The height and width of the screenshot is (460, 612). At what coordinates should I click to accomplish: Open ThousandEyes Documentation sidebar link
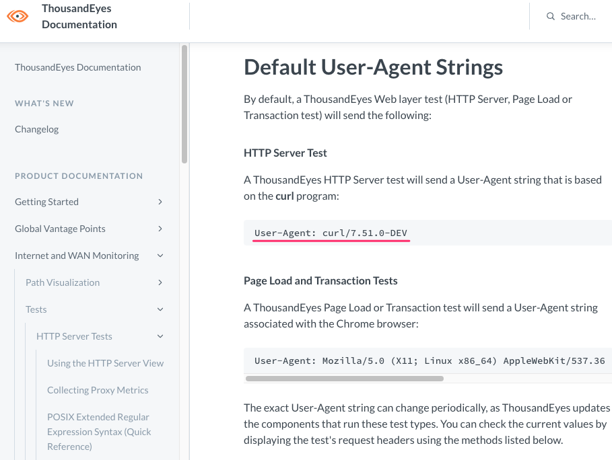pyautogui.click(x=77, y=67)
